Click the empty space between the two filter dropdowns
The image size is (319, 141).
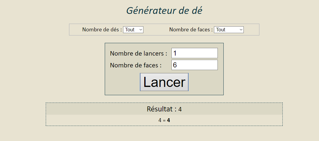[156, 30]
